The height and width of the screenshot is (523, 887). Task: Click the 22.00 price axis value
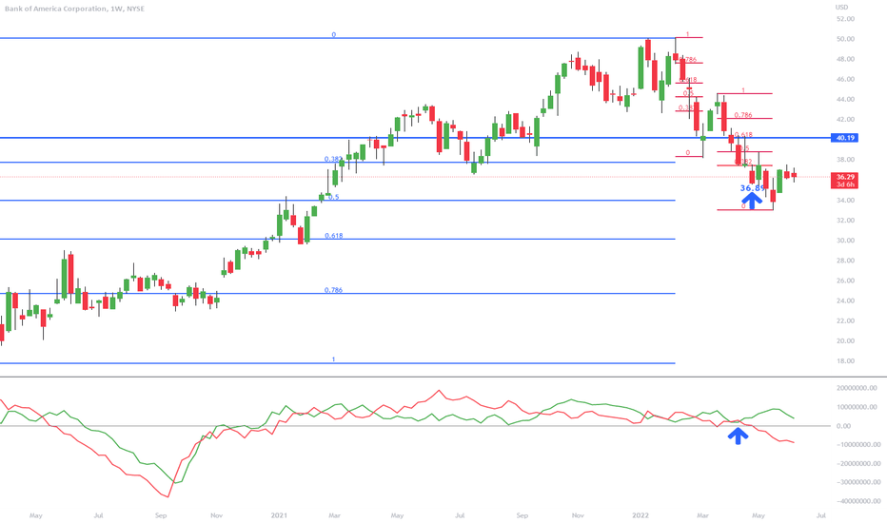(x=846, y=320)
